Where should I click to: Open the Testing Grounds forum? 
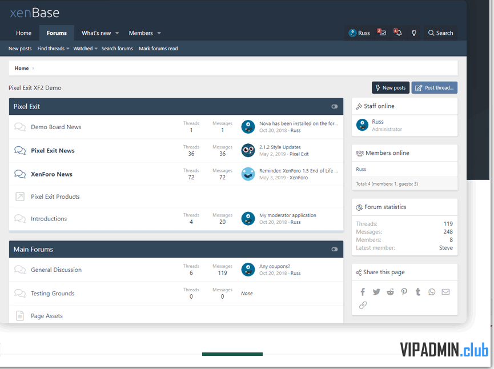pyautogui.click(x=53, y=294)
